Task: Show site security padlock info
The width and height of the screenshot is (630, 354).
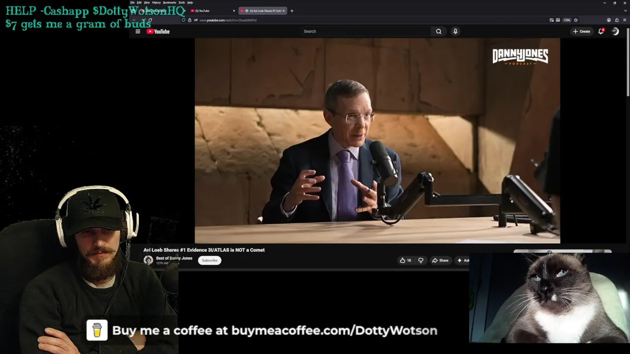Action: coord(189,20)
